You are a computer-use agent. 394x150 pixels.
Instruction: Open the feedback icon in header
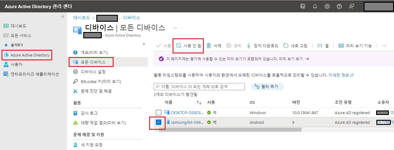(x=351, y=6)
